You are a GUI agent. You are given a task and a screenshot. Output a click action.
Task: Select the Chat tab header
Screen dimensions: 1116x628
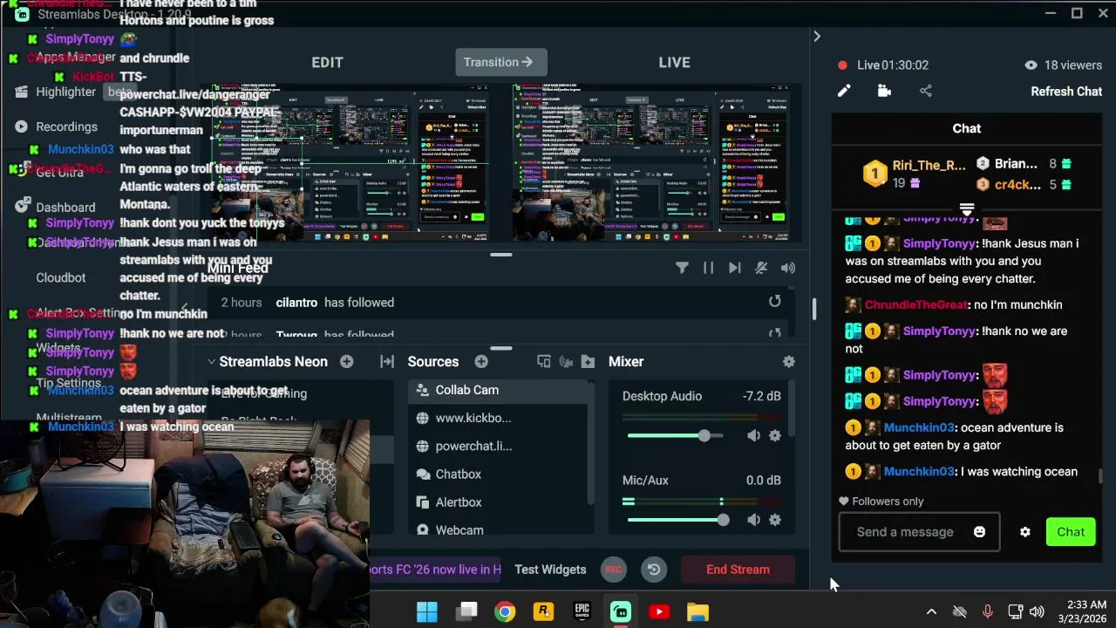point(966,128)
